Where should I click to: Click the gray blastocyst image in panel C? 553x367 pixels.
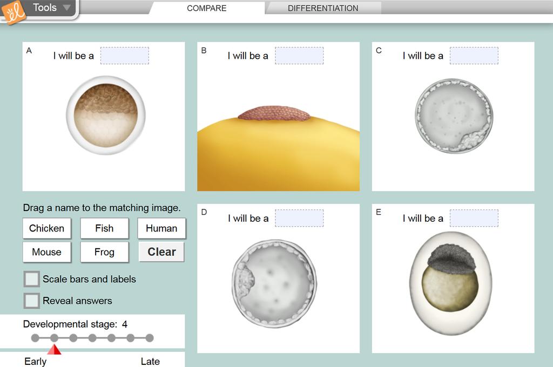click(454, 116)
